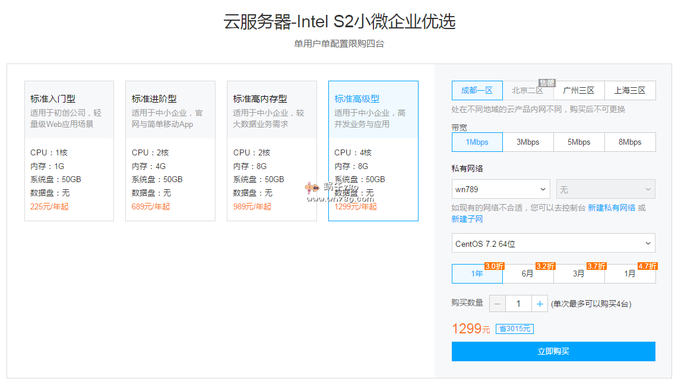Open the 新建私有网络 link

612,208
